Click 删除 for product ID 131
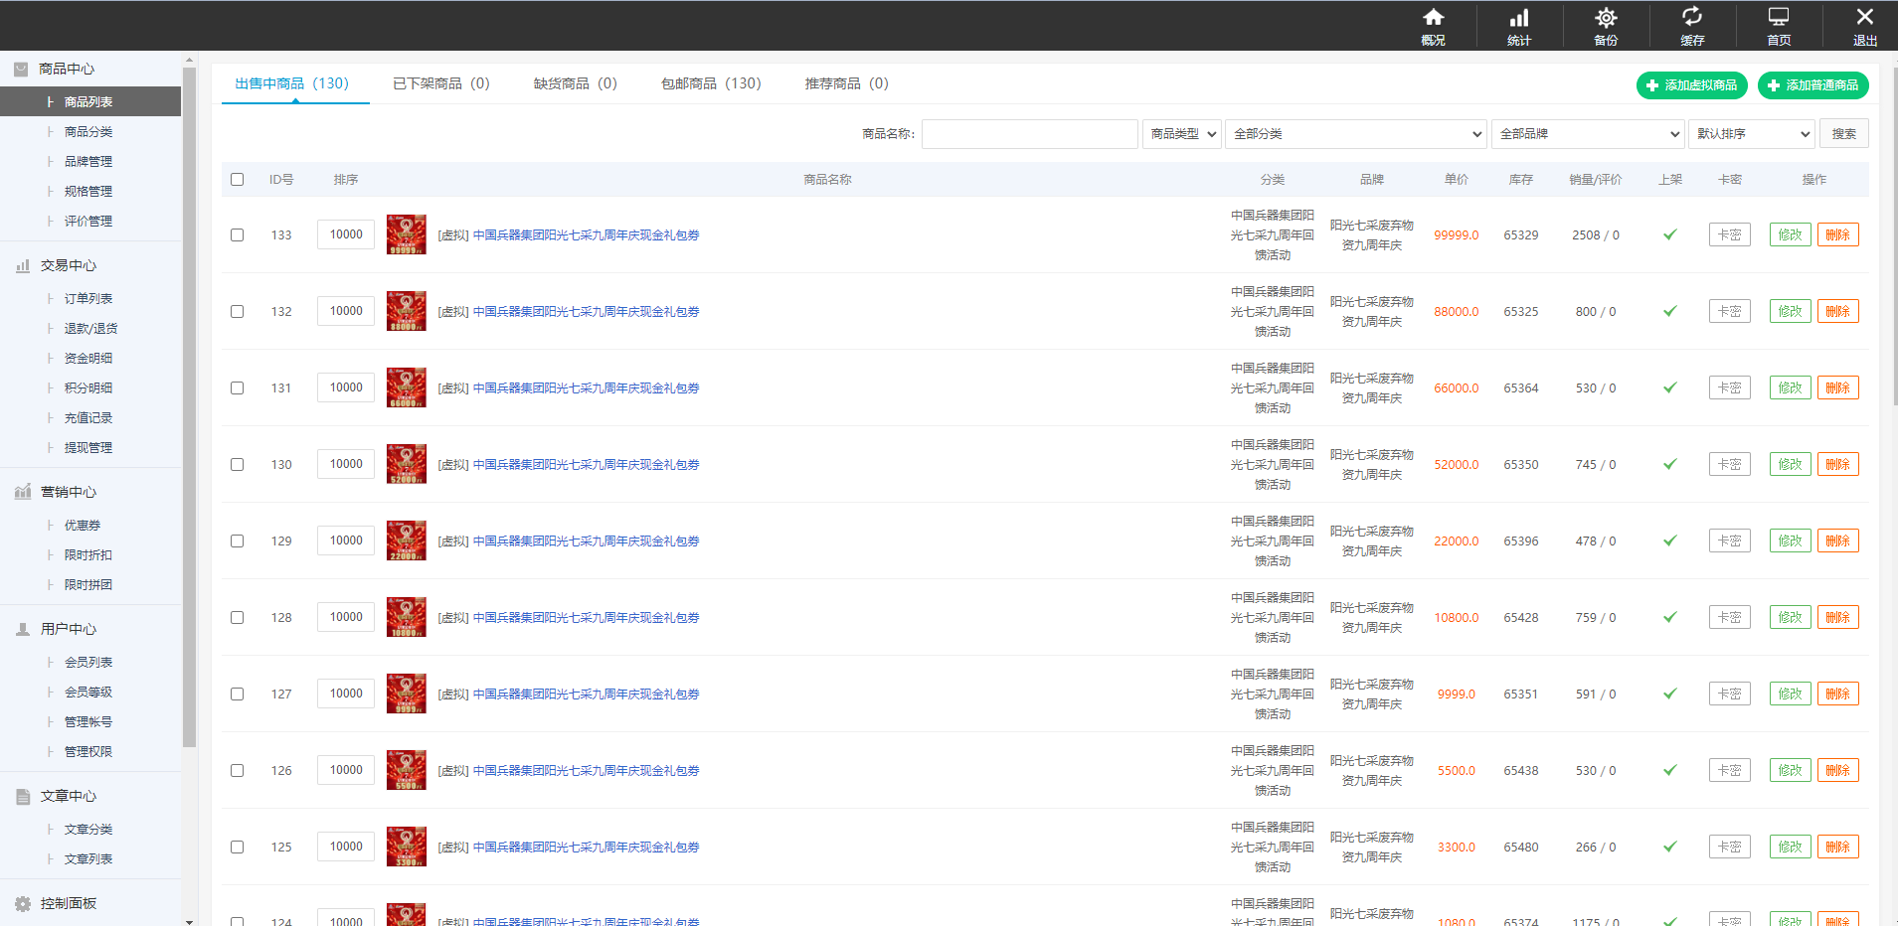Screen dimensions: 1898x926 pyautogui.click(x=1837, y=388)
